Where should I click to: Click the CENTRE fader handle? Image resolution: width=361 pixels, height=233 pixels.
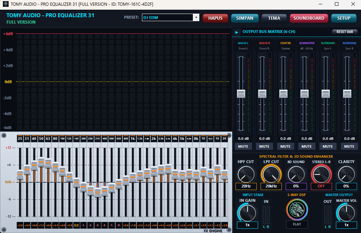coord(284,94)
